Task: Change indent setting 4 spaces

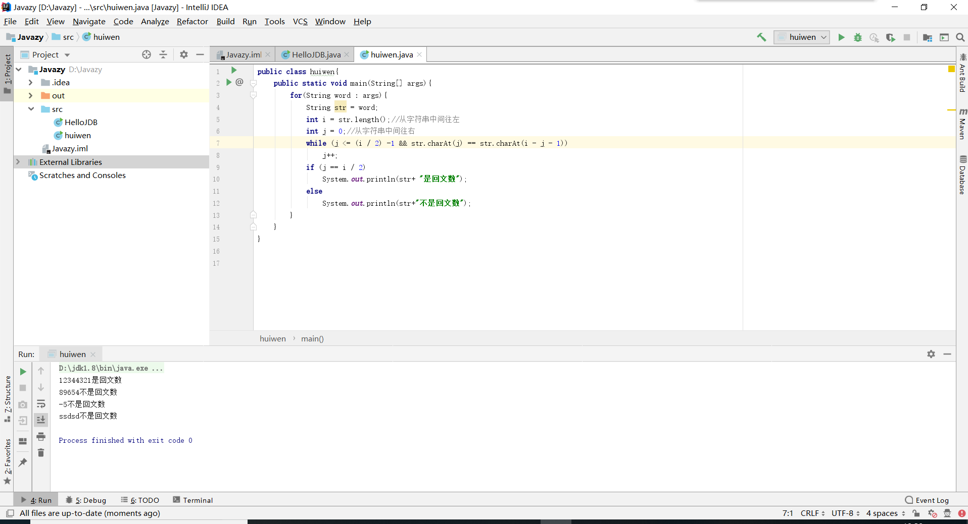Action: pos(886,513)
